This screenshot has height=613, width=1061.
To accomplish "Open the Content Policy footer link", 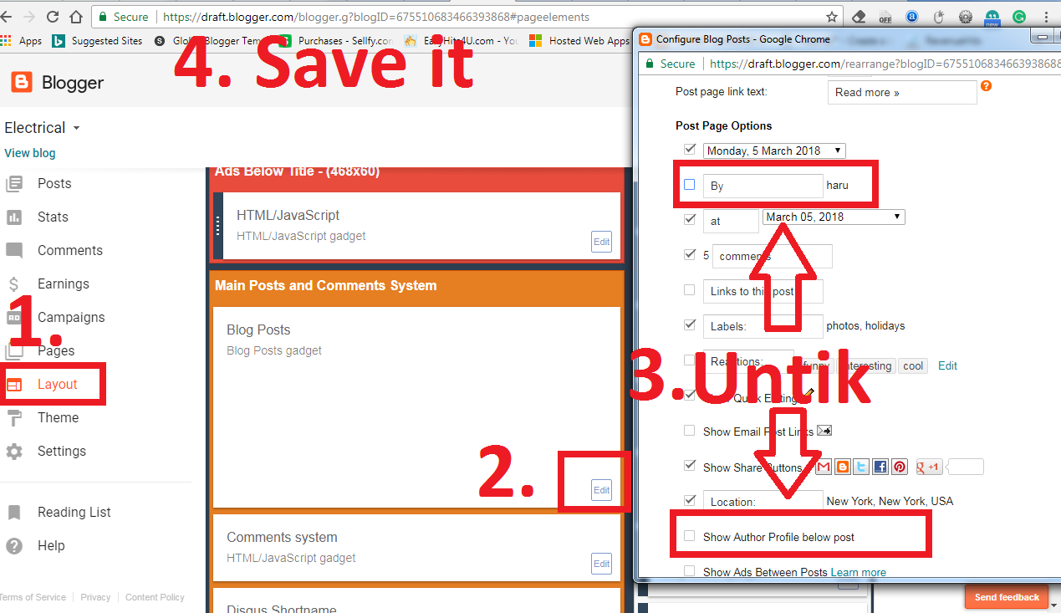I will point(155,597).
